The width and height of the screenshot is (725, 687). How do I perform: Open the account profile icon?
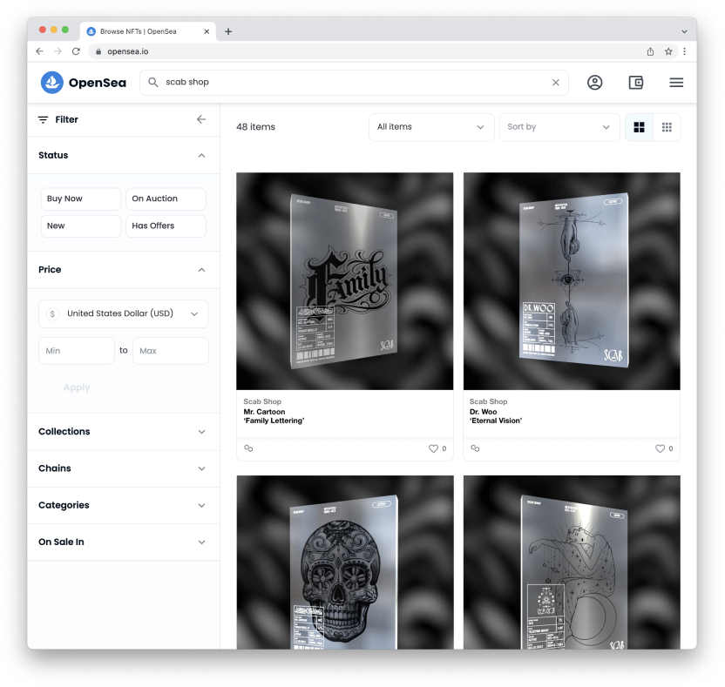click(594, 82)
